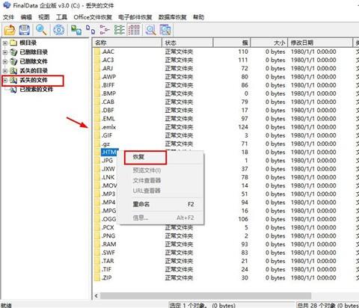Click the .ZIP folder icon
The image size is (359, 308).
coord(97,278)
